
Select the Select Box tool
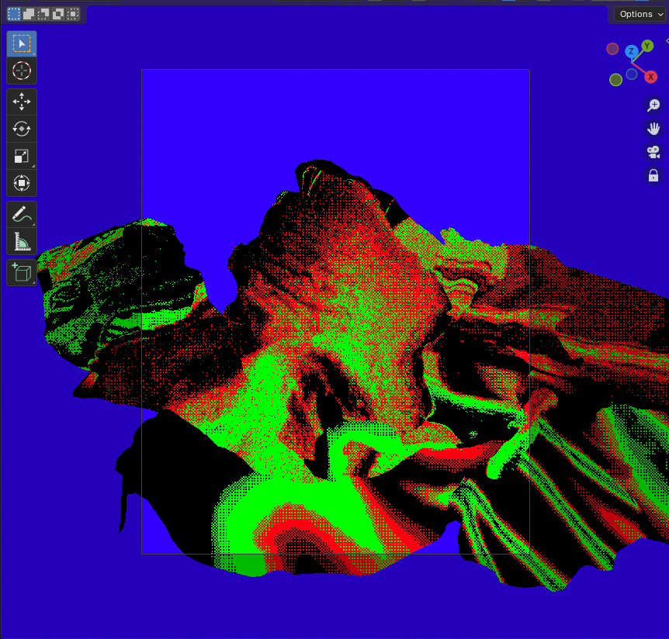tap(21, 44)
